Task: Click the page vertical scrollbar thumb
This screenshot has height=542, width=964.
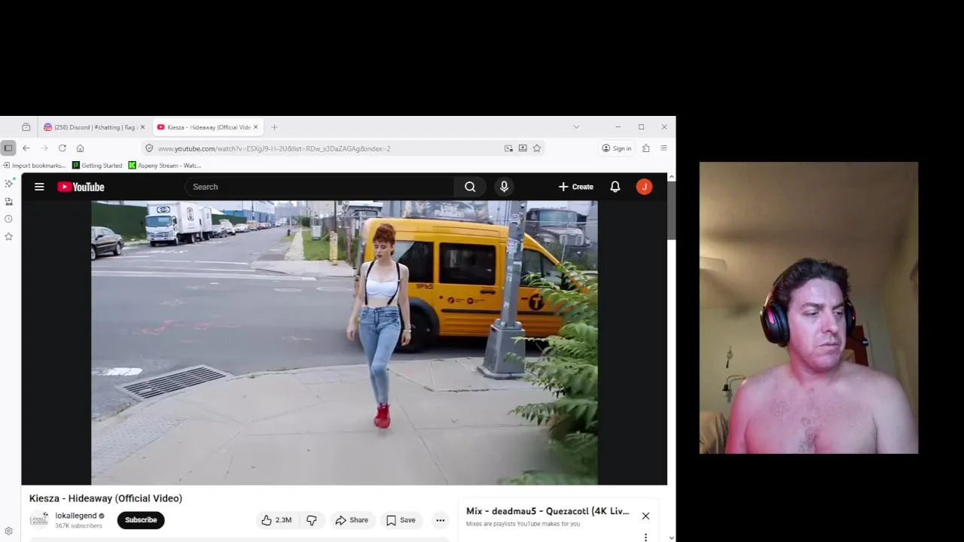Action: pyautogui.click(x=672, y=211)
